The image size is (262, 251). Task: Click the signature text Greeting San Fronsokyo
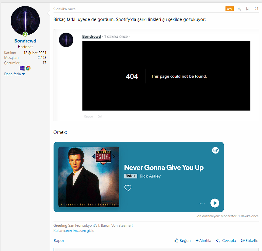point(93,226)
